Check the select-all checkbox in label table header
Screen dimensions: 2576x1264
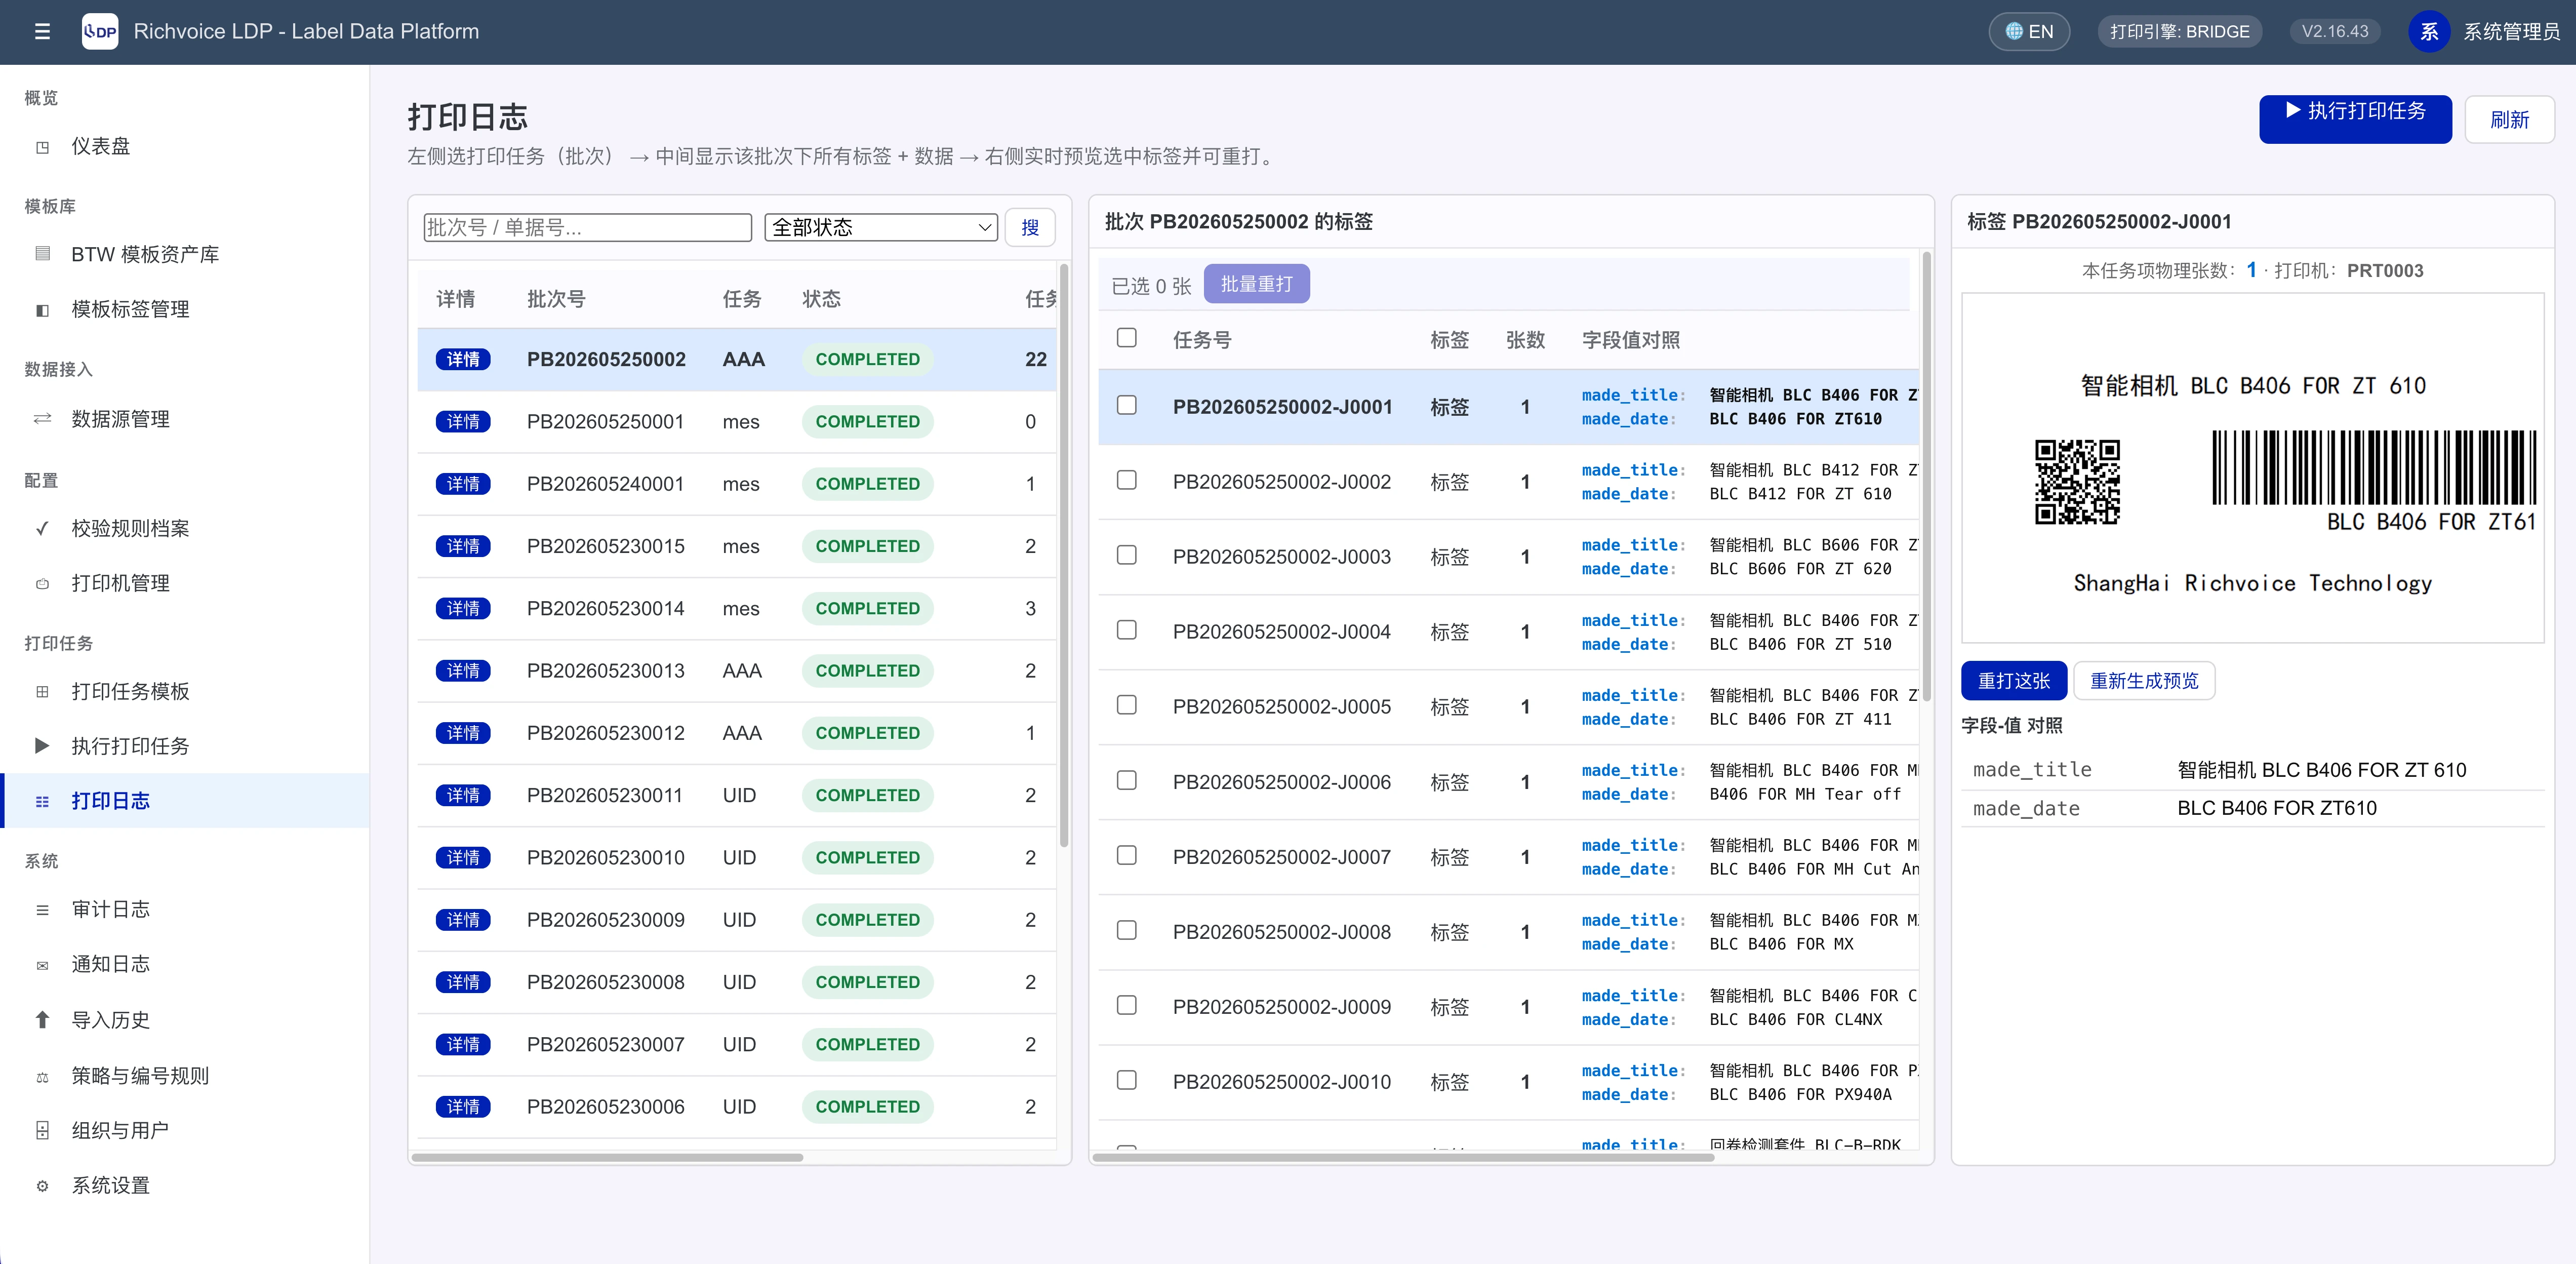(x=1127, y=338)
